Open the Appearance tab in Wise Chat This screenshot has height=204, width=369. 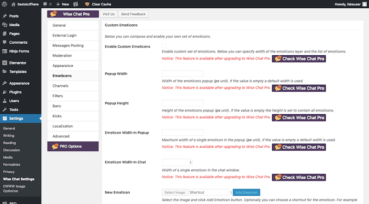coord(73,66)
